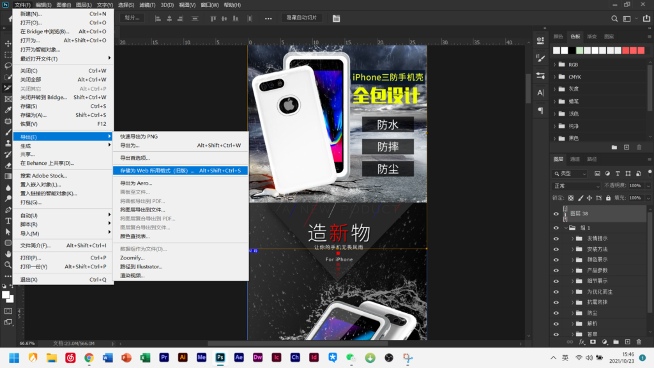
Task: Open the Character panel icon
Action: point(540,93)
